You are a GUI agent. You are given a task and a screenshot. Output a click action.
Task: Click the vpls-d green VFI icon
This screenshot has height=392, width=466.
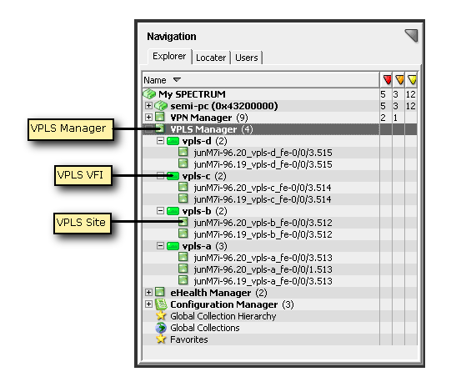[173, 141]
